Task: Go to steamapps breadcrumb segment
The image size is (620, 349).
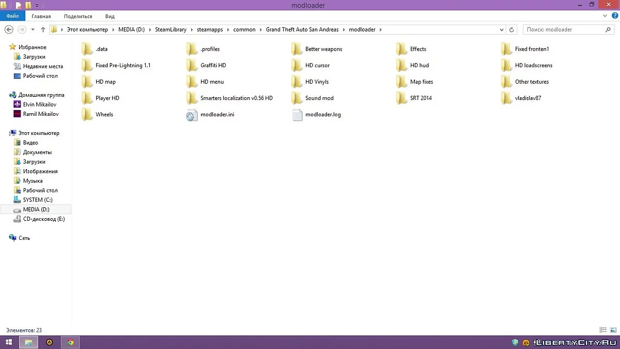Action: coord(210,29)
